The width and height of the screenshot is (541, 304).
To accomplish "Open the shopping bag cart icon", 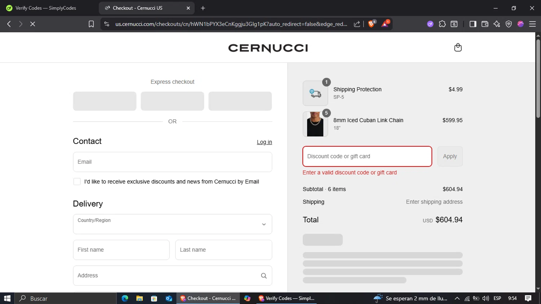I will [458, 48].
